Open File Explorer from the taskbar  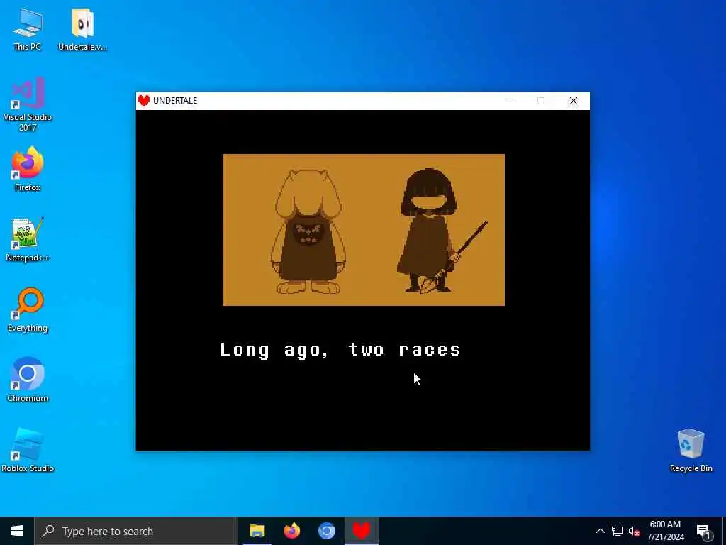point(257,531)
